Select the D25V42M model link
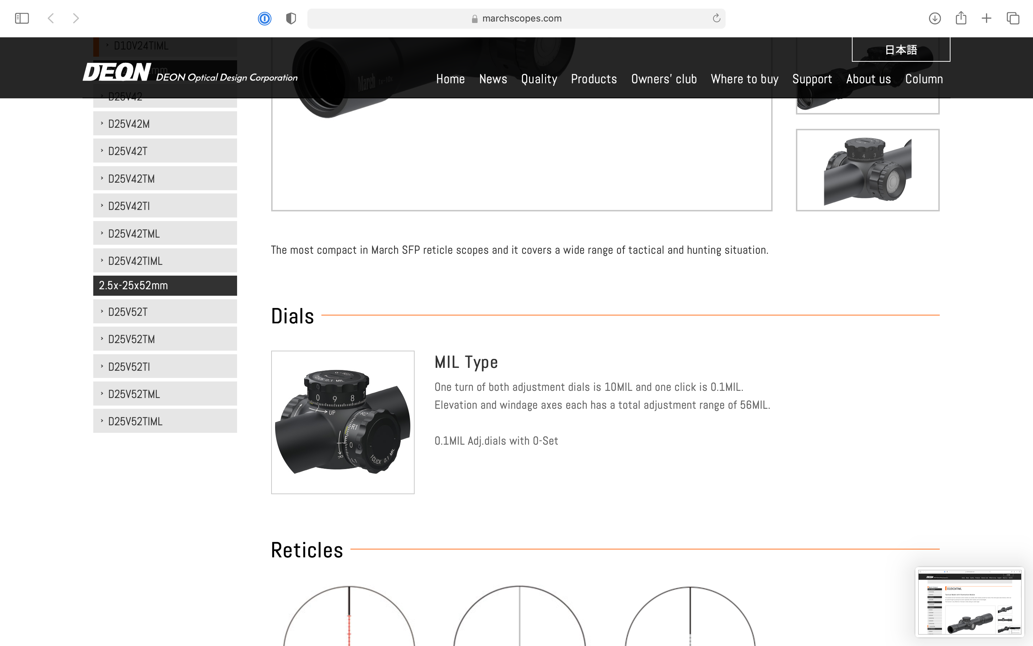The image size is (1033, 646). point(165,123)
